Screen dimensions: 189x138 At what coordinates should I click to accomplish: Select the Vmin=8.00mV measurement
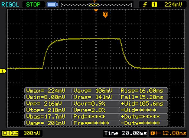[x=48, y=97]
